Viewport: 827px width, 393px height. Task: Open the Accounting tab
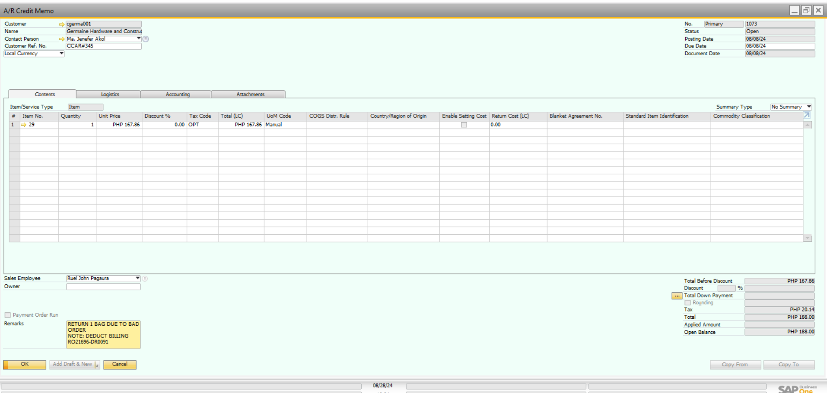[x=178, y=94]
